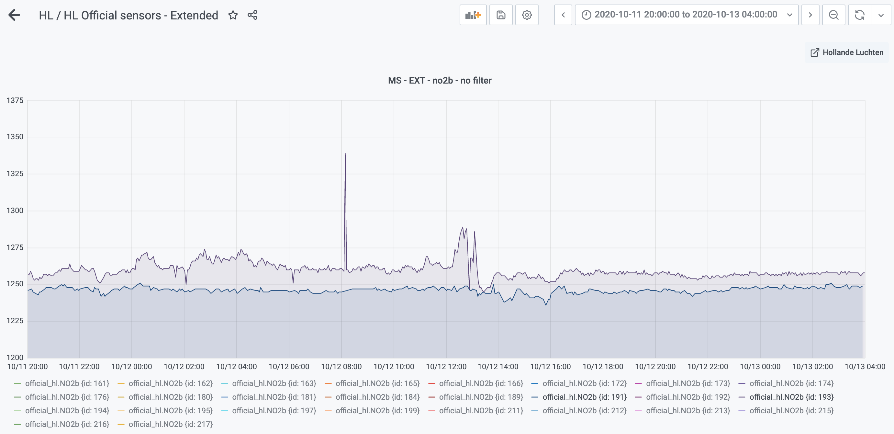Shift time range backward with left chevron
894x434 pixels.
pos(563,15)
